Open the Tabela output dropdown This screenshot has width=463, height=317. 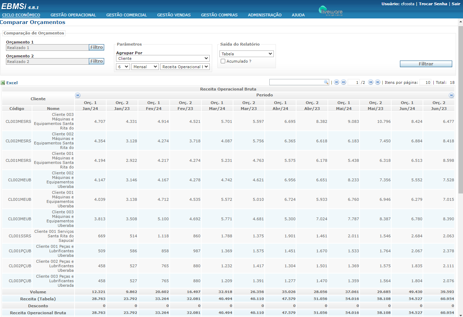click(247, 54)
